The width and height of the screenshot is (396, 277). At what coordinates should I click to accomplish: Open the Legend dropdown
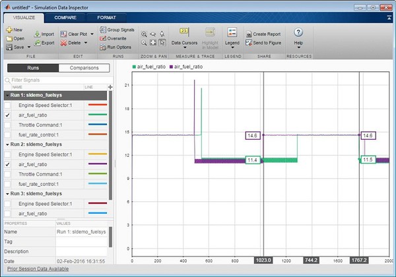click(x=232, y=43)
